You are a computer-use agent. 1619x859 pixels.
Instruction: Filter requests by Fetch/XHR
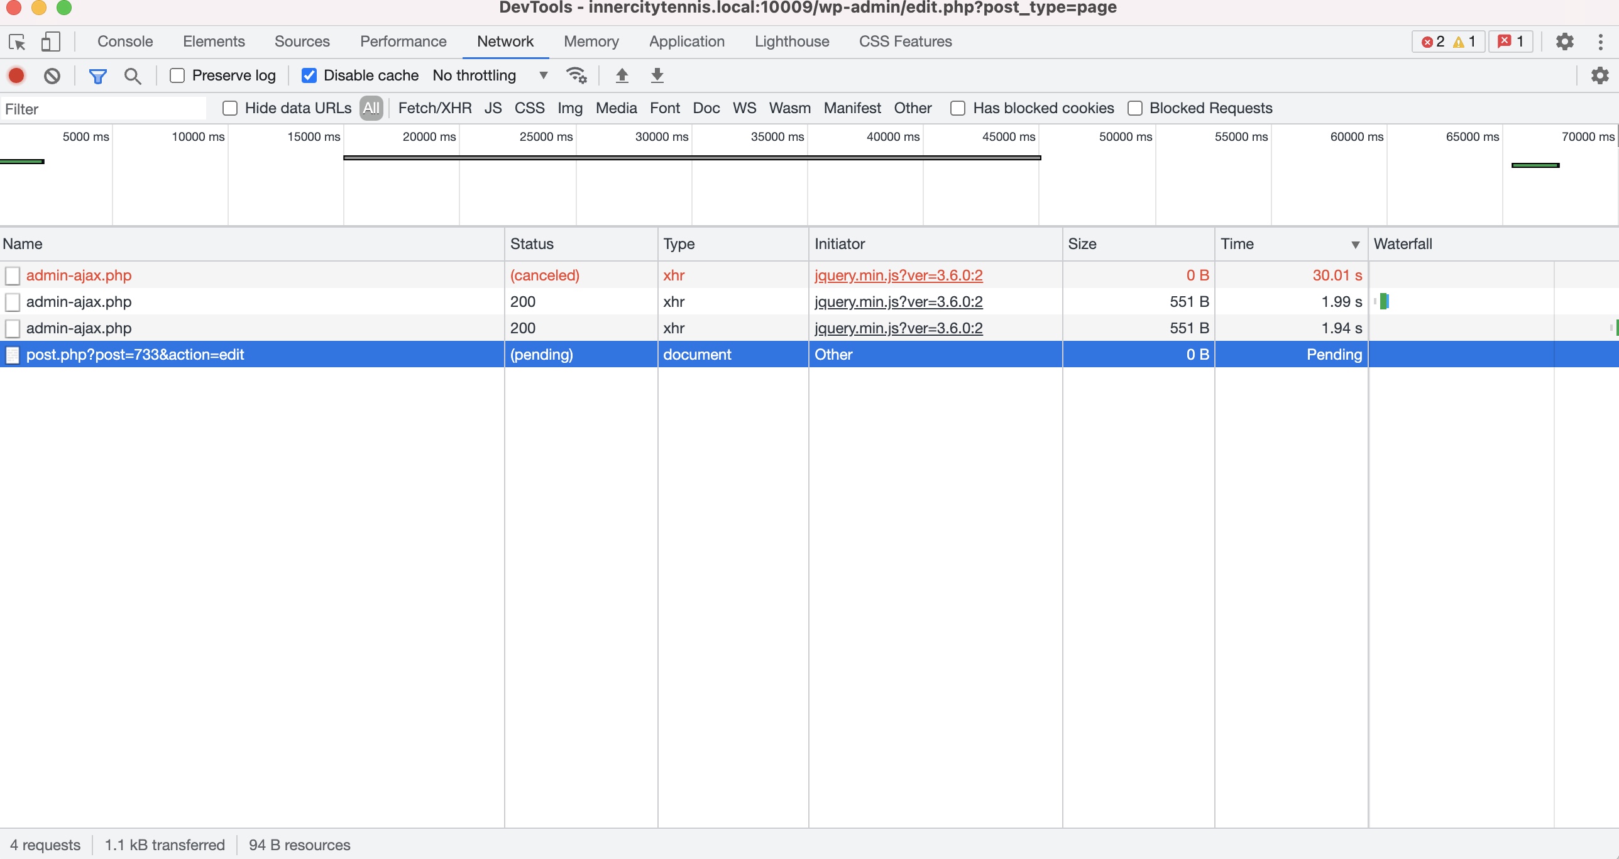434,108
